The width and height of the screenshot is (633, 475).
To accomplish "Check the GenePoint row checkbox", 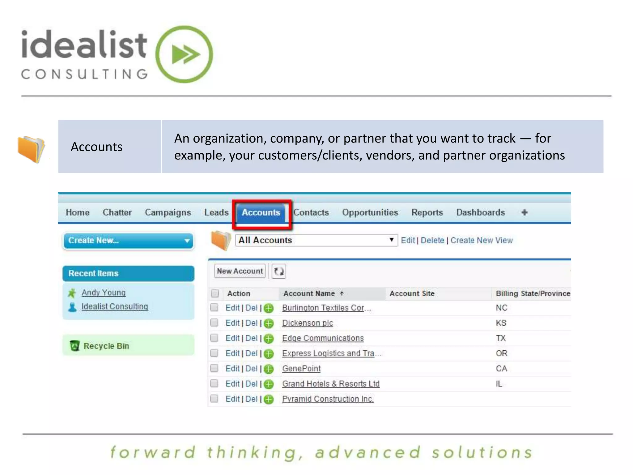I will 214,368.
